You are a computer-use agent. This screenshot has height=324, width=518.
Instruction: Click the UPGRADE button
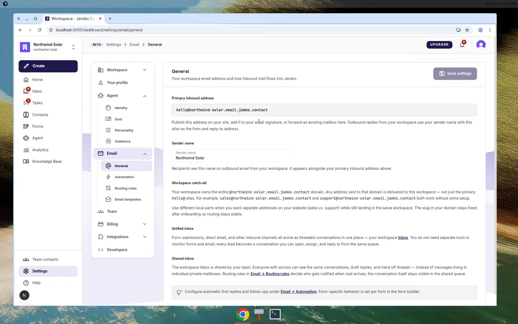[439, 45]
